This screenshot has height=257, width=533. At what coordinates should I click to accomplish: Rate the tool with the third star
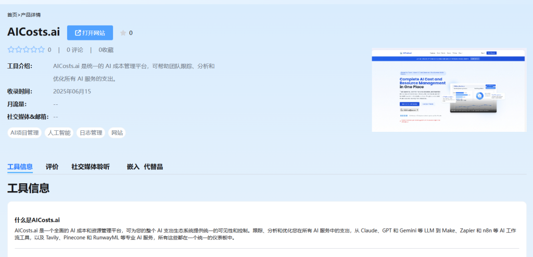(x=26, y=50)
